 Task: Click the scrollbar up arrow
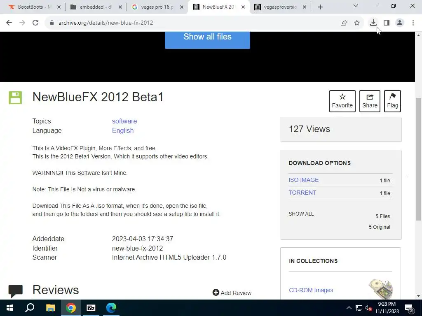click(418, 35)
